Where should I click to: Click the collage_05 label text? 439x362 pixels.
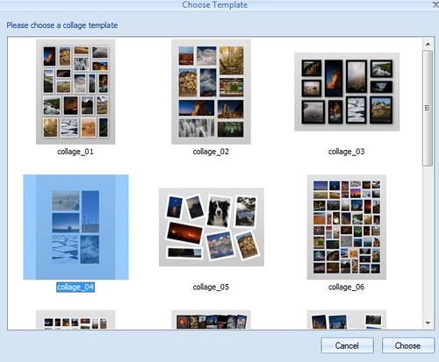click(x=211, y=287)
